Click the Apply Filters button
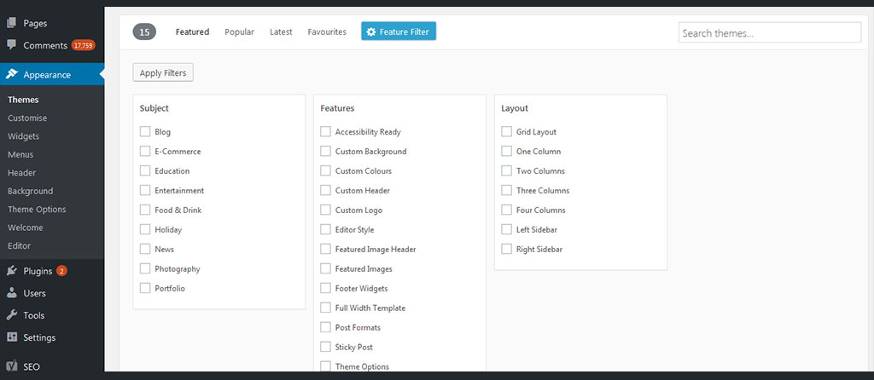874x380 pixels. (x=163, y=73)
